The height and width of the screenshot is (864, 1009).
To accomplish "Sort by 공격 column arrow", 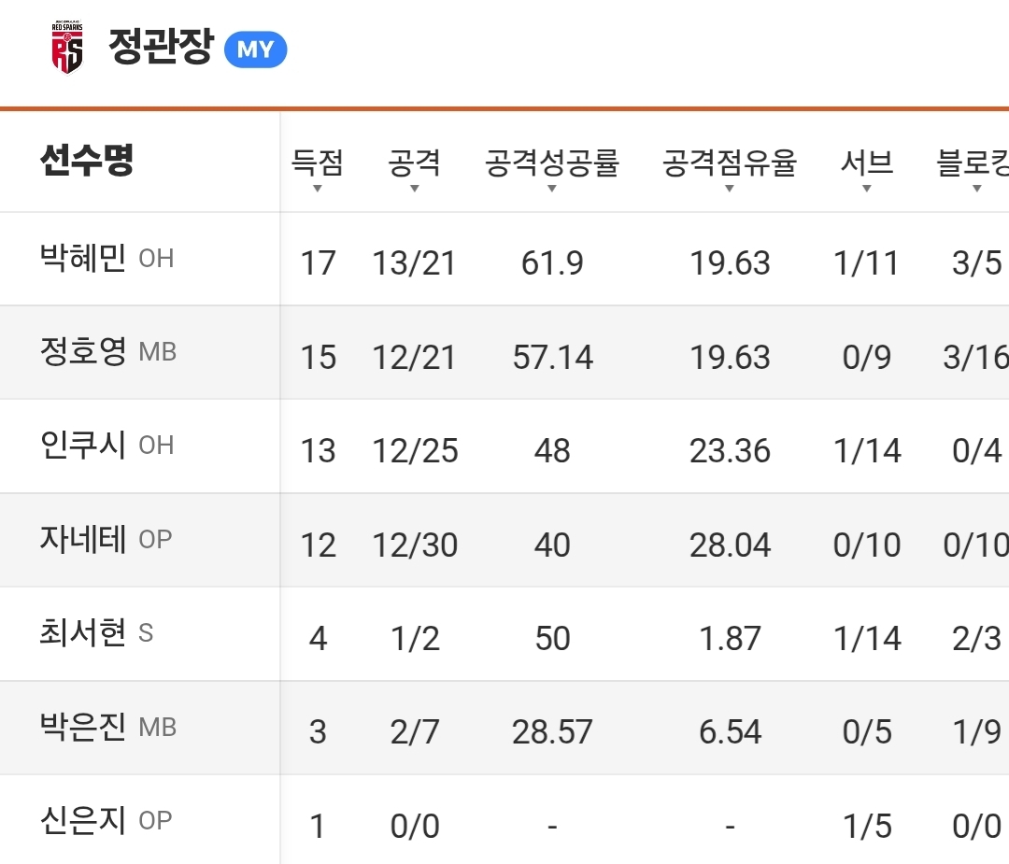I will 414,188.
